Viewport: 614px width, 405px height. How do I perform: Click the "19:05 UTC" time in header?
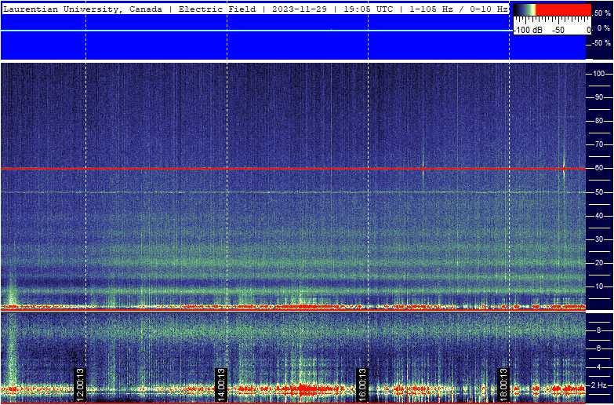368,9
